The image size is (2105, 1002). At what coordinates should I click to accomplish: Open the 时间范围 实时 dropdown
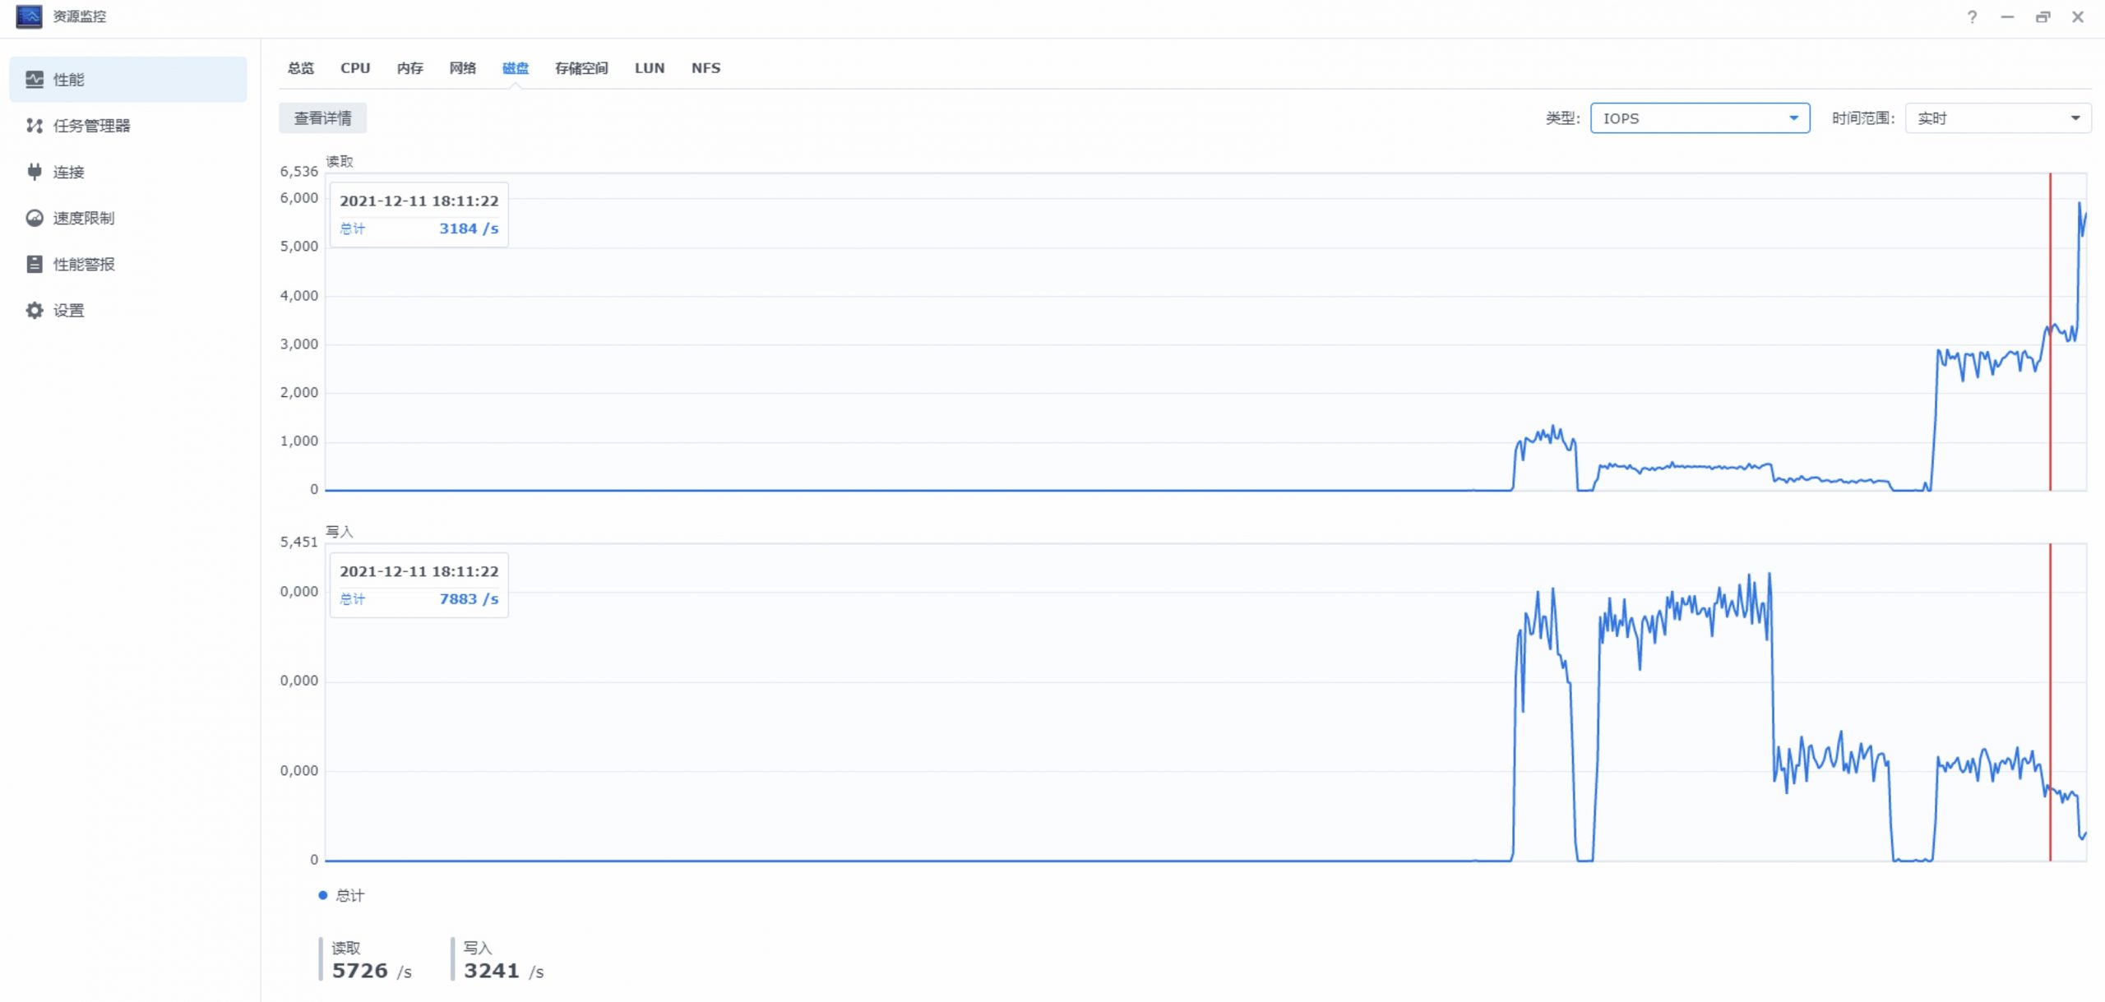pos(1998,118)
